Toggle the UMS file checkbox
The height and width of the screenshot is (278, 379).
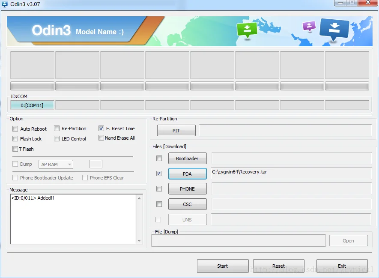(158, 219)
